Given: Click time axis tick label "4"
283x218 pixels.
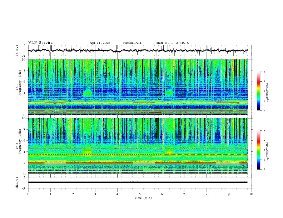Looking at the screenshot, I should 117,194.
